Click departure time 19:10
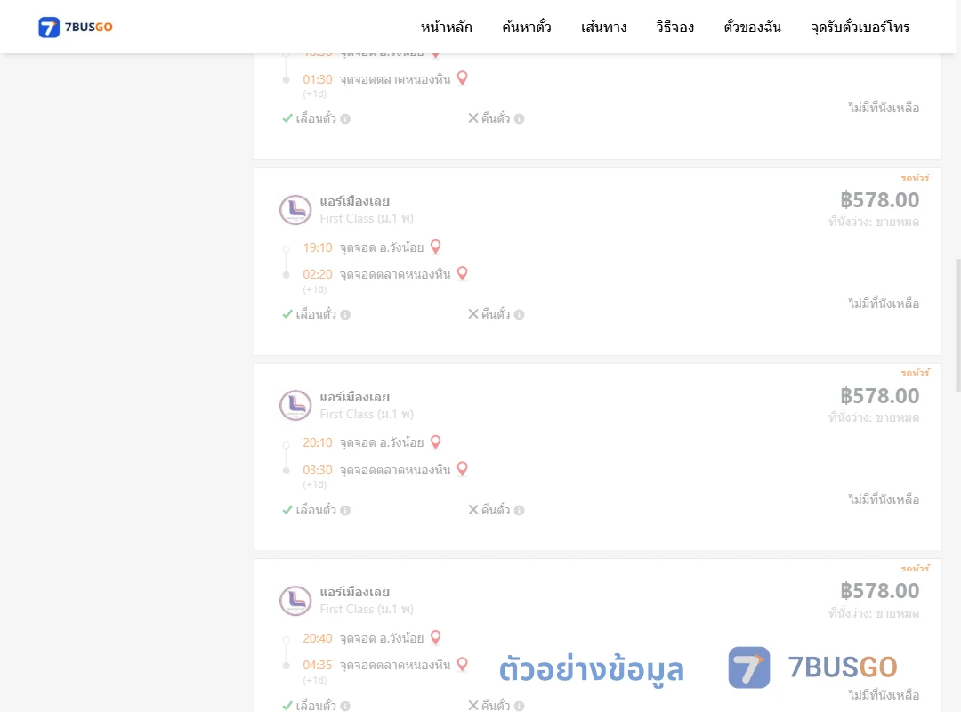The width and height of the screenshot is (961, 712). 318,247
